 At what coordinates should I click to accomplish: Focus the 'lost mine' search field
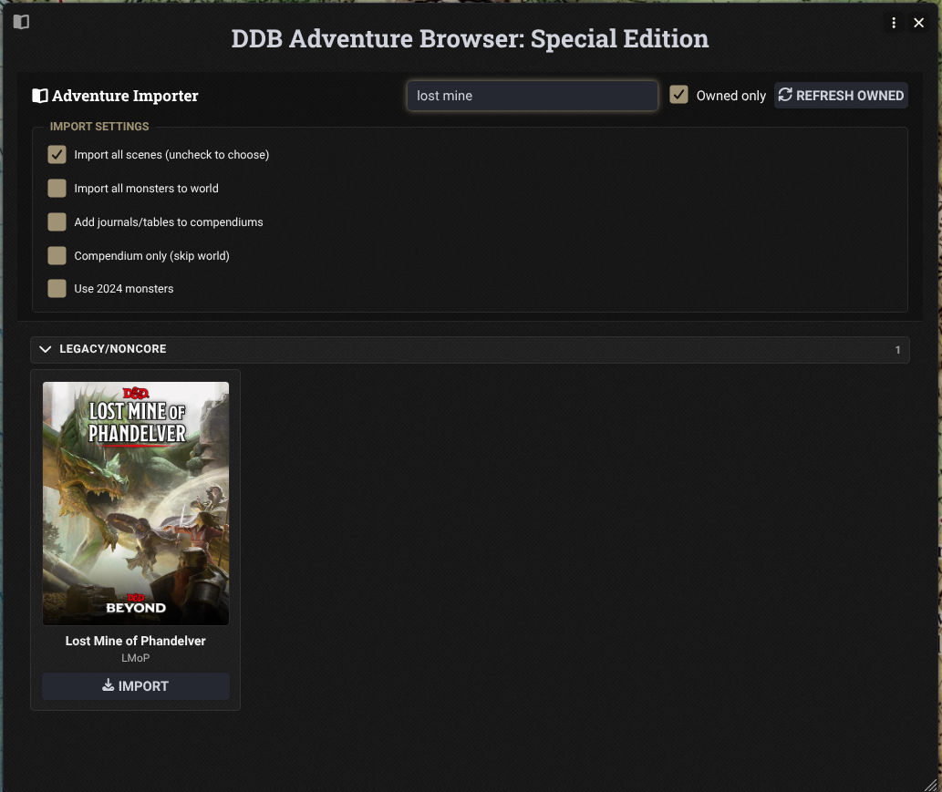tap(532, 96)
